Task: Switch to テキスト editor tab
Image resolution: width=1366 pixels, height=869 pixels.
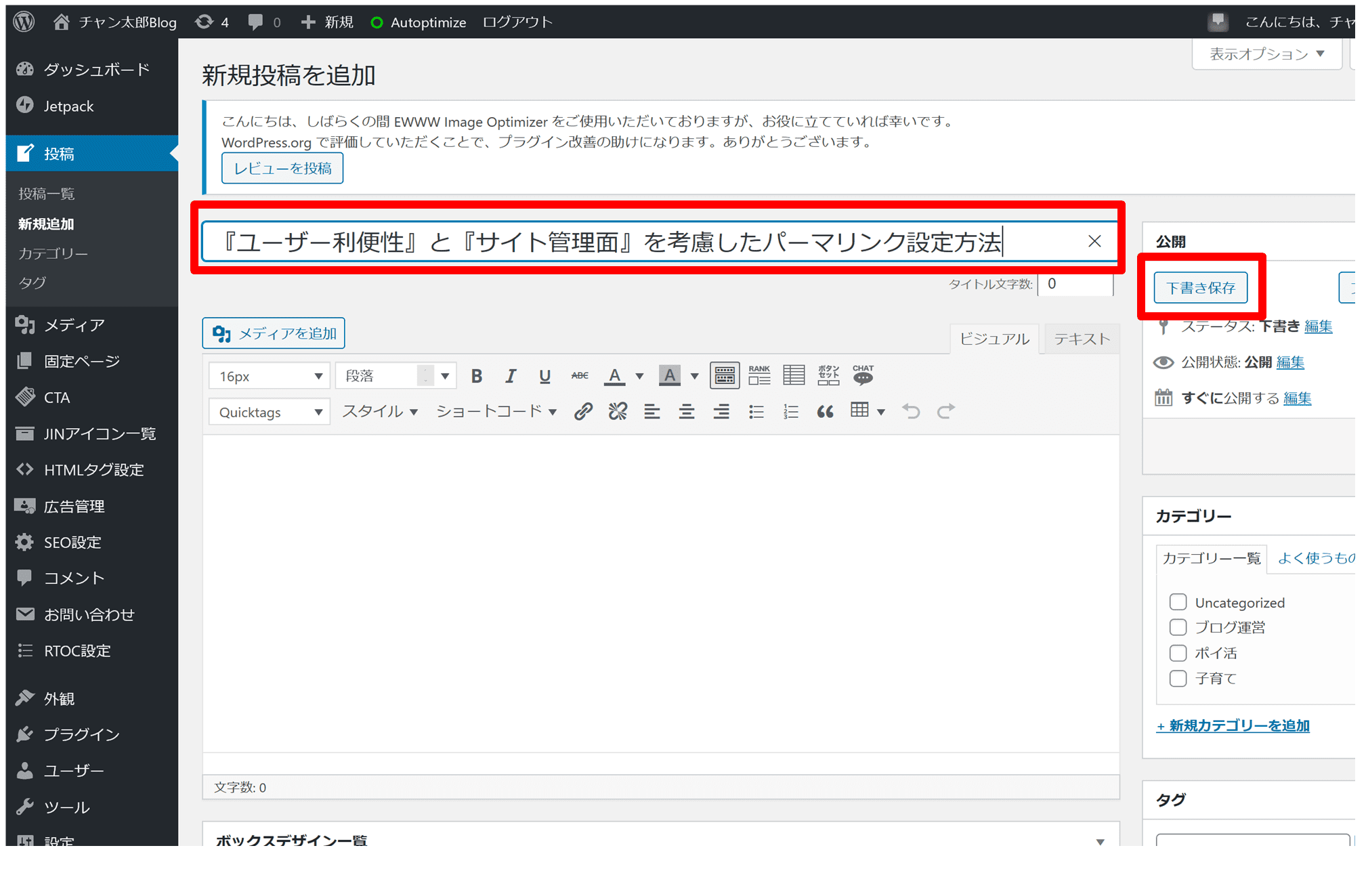Action: click(x=1082, y=339)
